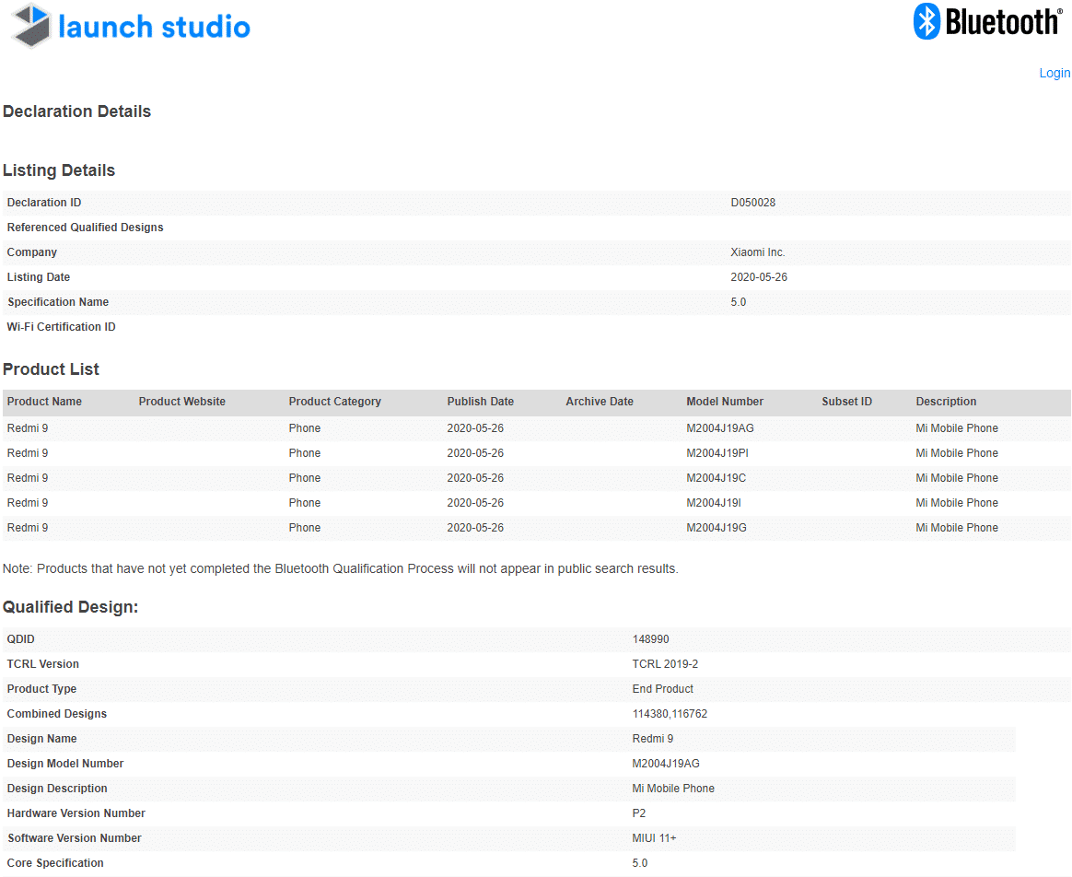Viewport: 1072px width, 877px height.
Task: Click Phone category in the M2004J19C row
Action: click(x=304, y=478)
